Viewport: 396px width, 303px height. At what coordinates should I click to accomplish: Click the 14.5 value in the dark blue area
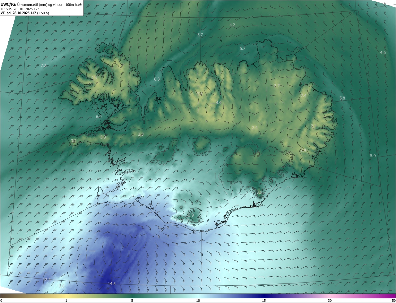pos(112,284)
